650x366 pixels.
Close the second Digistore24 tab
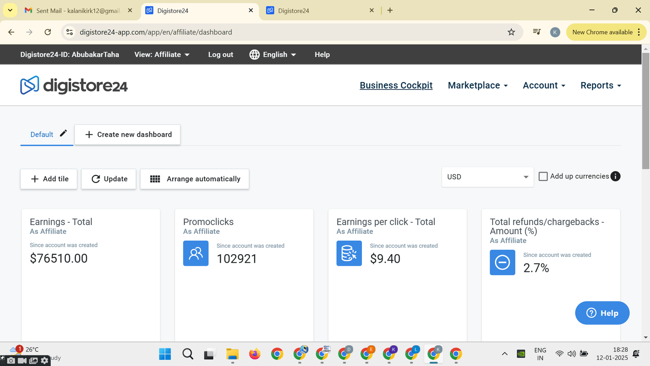tap(372, 10)
